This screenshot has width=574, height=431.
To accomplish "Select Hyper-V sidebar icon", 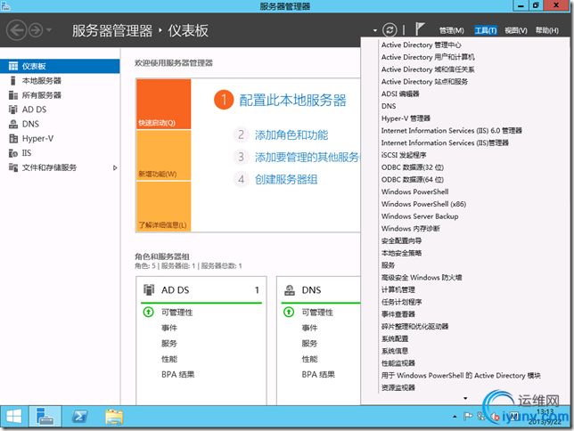I will [13, 138].
